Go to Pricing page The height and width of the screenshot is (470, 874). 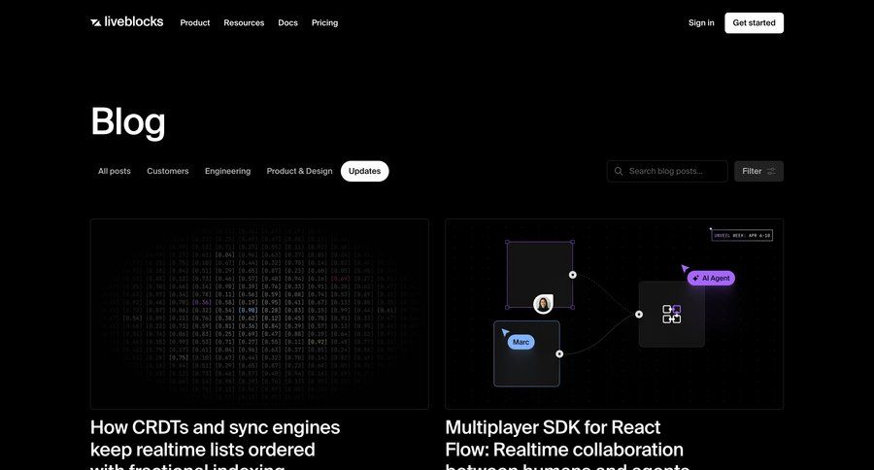[x=324, y=23]
